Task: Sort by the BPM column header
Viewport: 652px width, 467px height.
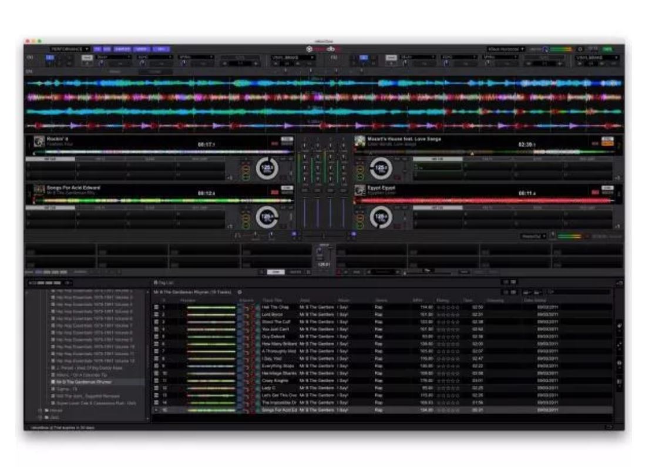Action: click(418, 300)
